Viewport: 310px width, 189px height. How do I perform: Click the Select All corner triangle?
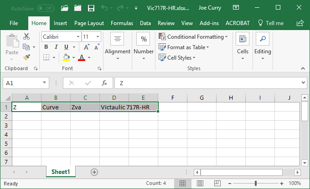(8, 98)
